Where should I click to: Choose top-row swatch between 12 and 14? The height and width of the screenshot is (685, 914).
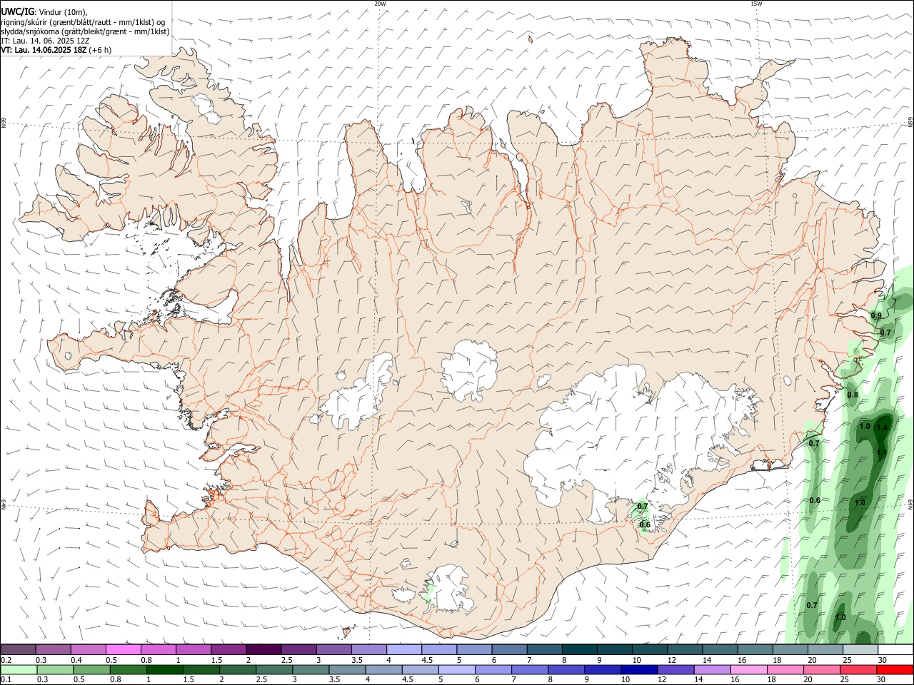coord(685,649)
